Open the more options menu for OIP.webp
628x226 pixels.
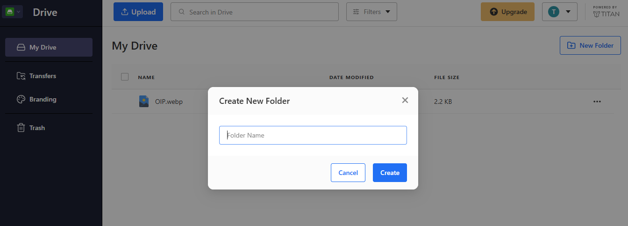(x=597, y=102)
